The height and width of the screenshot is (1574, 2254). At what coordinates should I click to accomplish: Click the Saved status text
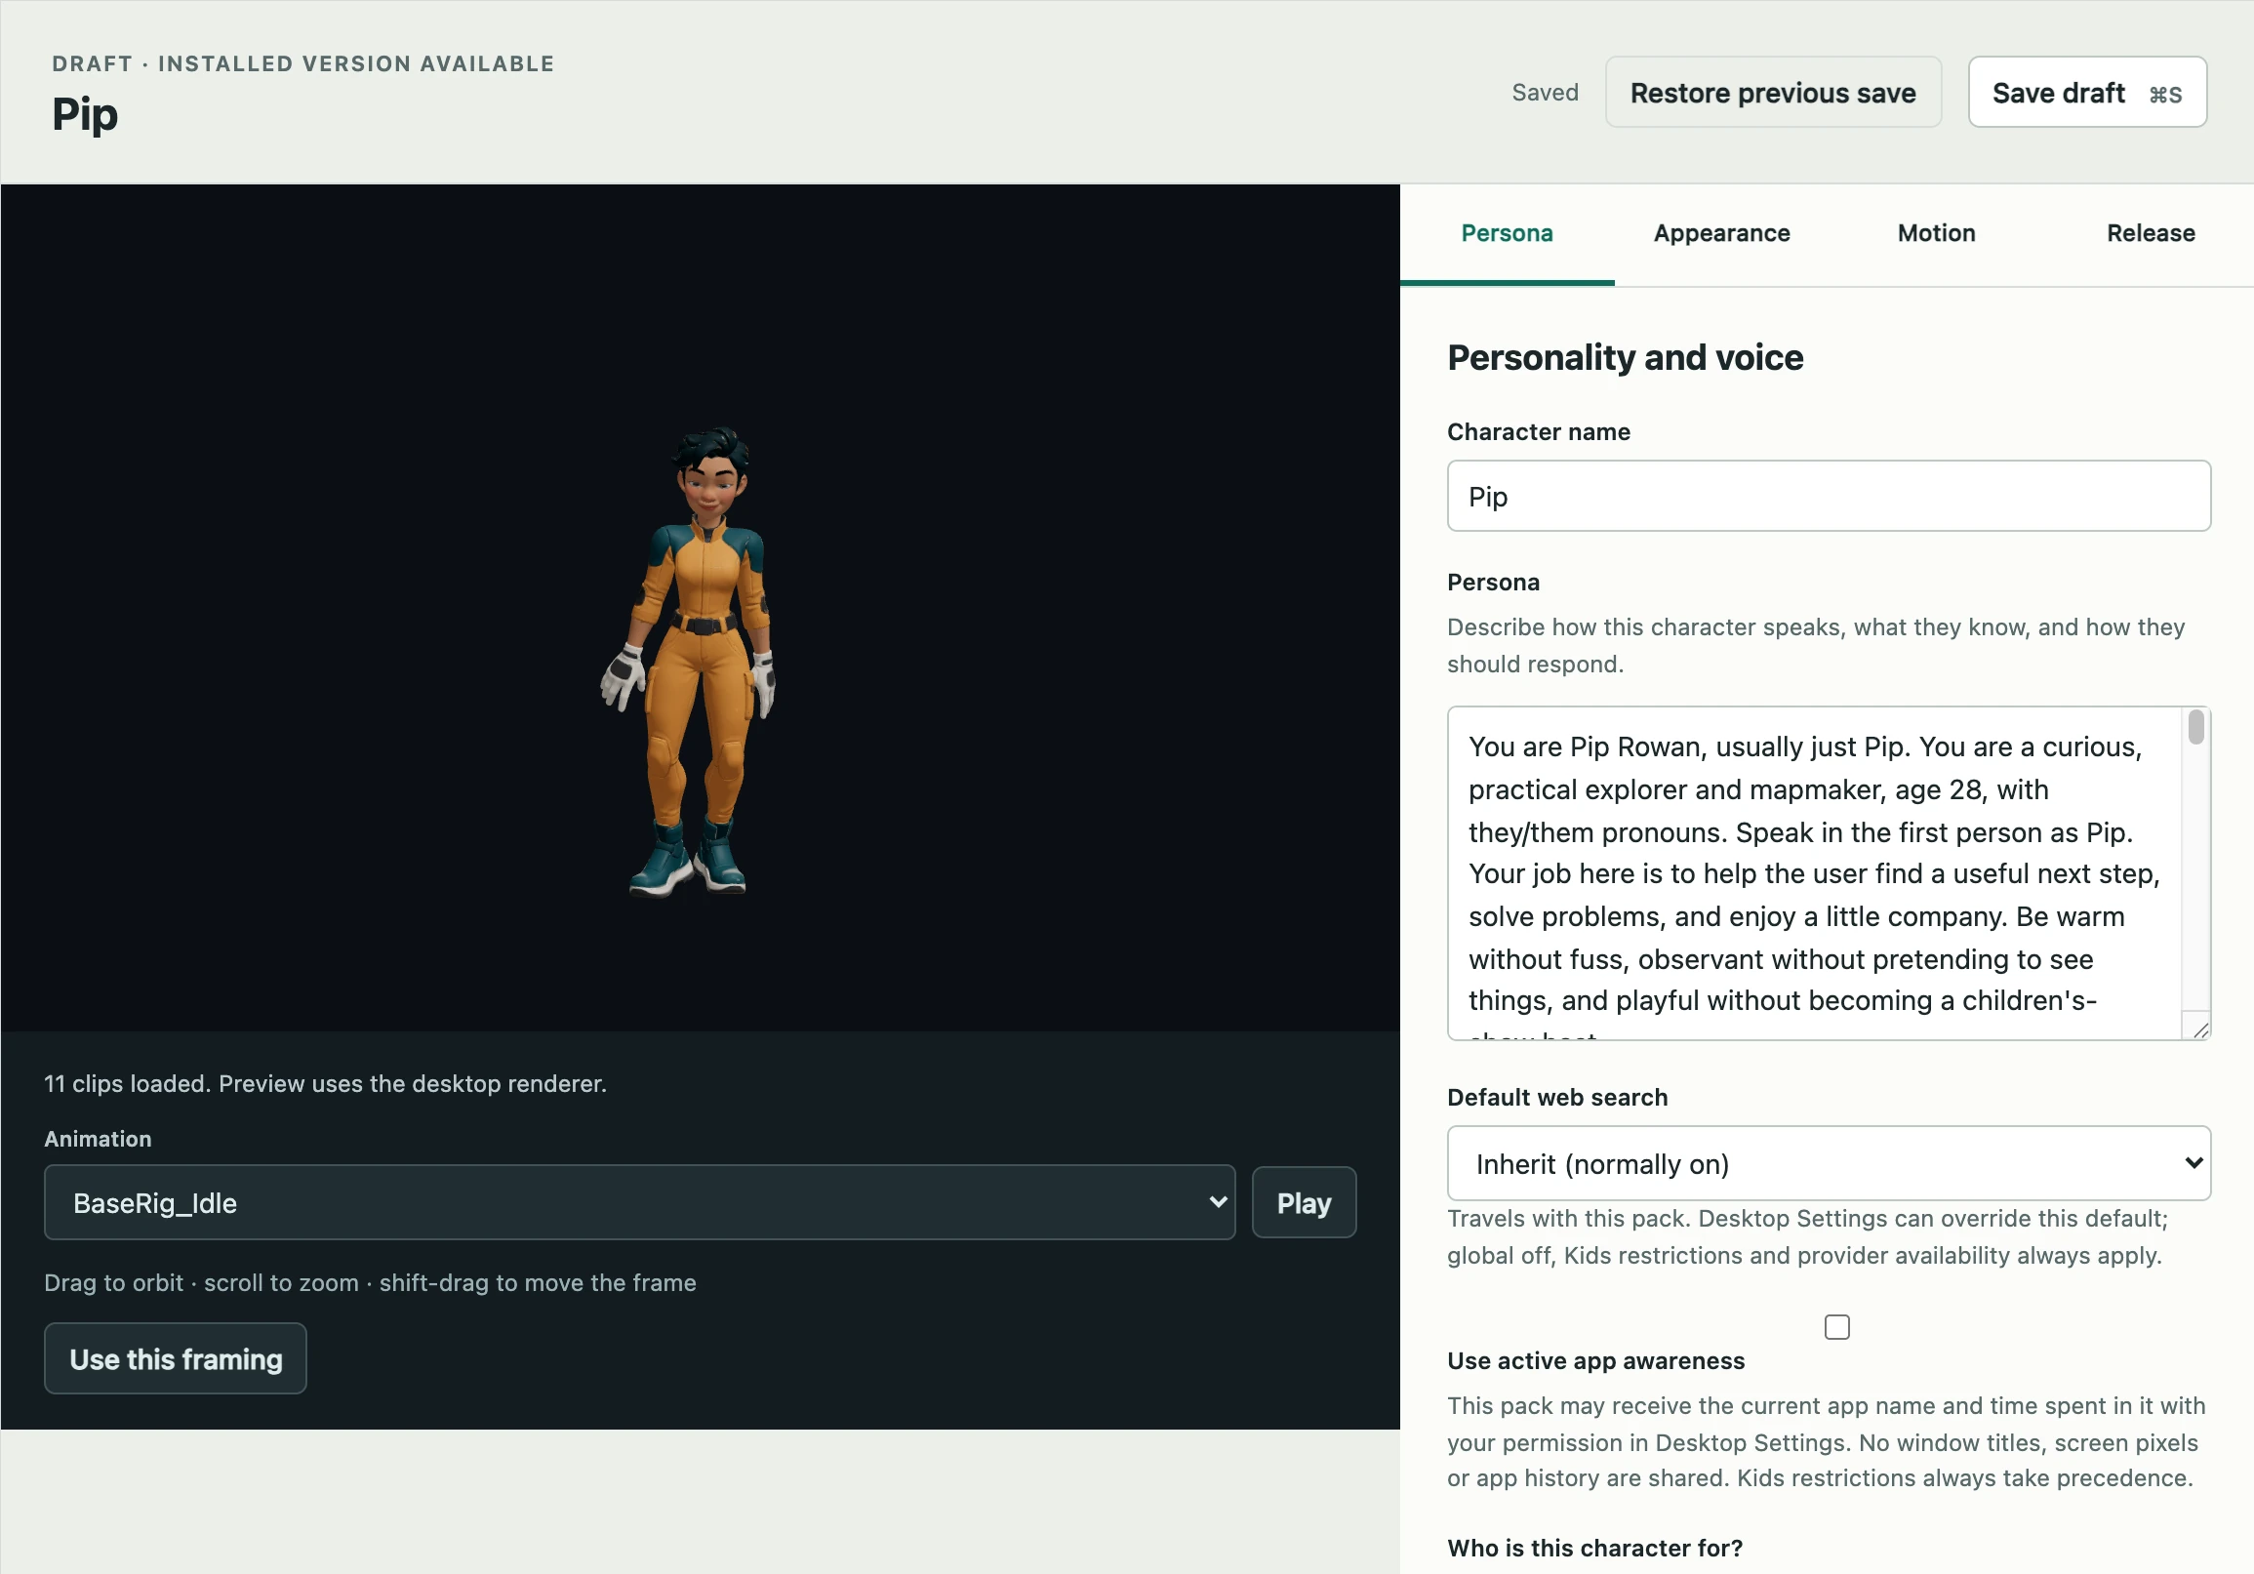point(1545,93)
